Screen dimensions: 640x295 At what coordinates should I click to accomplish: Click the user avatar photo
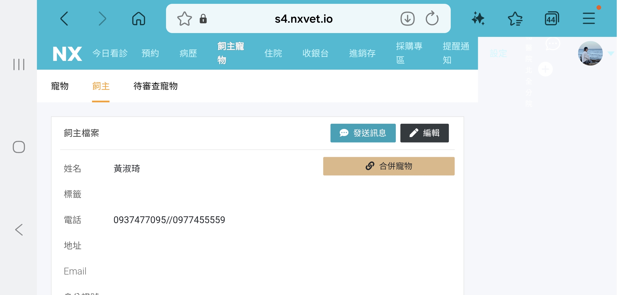click(590, 54)
